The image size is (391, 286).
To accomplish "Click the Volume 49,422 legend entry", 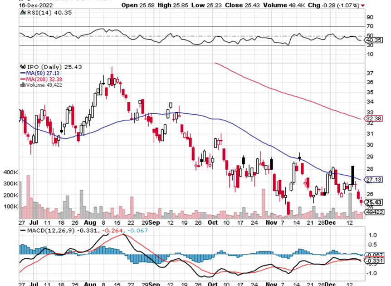I will pyautogui.click(x=44, y=85).
